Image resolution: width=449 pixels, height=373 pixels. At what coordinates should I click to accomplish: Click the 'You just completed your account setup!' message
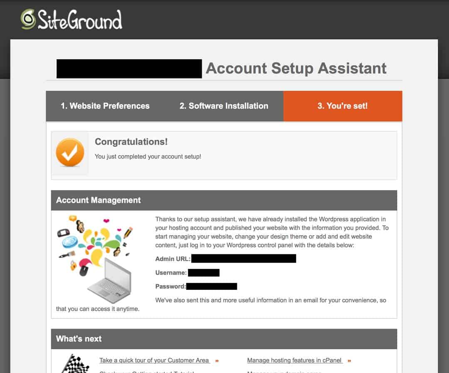(148, 157)
